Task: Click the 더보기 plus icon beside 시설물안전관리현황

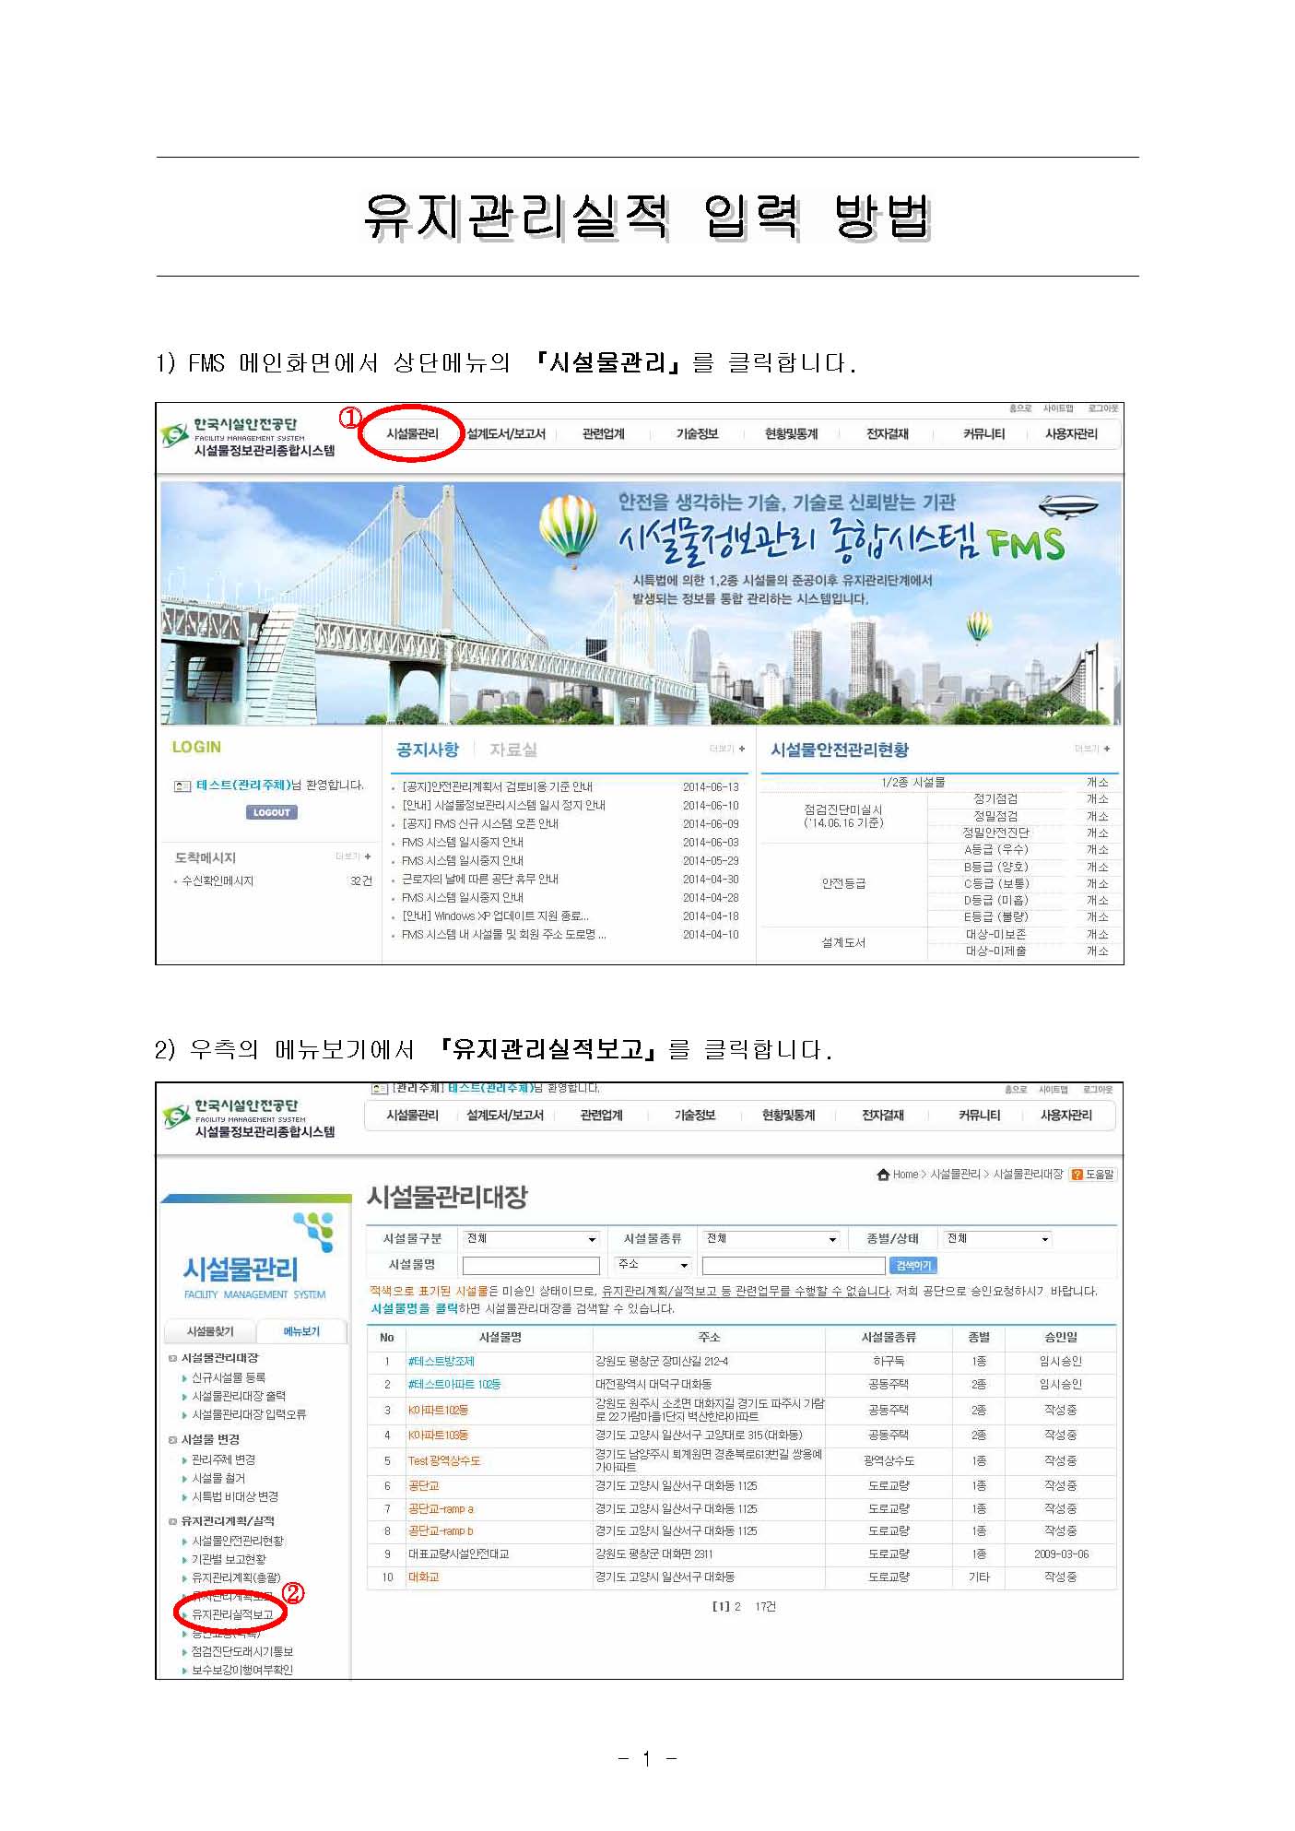Action: click(x=1107, y=749)
